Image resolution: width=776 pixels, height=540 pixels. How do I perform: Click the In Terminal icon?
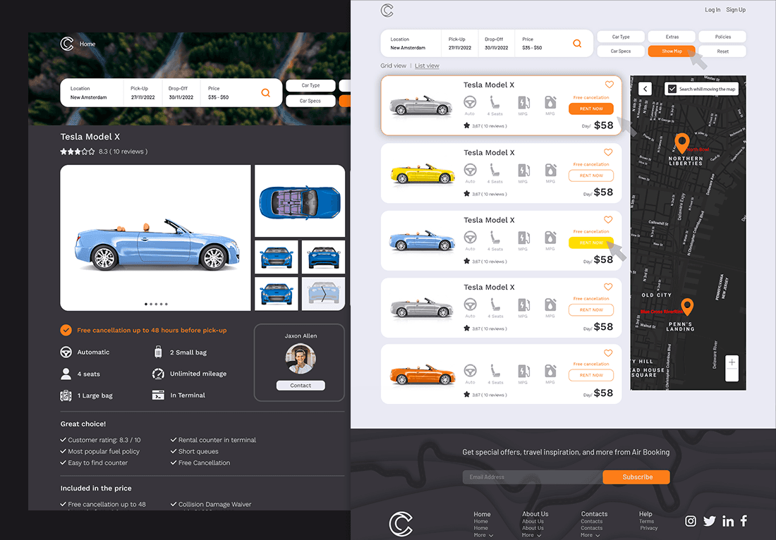point(158,395)
